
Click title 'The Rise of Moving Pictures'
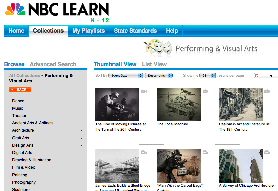click(120, 127)
